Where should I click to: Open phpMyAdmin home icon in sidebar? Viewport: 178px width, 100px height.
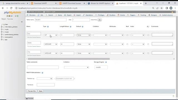(x=8, y=16)
